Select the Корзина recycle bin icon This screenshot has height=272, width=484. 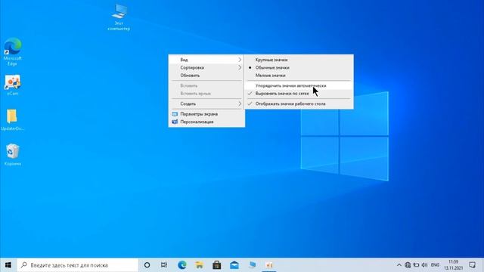[13, 154]
